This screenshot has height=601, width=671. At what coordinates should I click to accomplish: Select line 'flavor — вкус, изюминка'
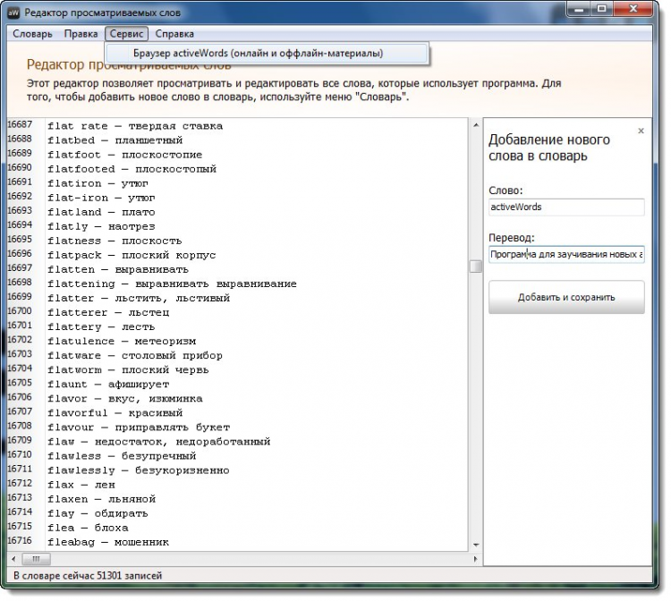pos(124,399)
